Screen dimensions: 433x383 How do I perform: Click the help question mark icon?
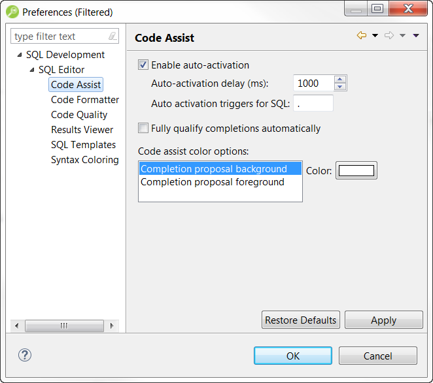point(24,355)
